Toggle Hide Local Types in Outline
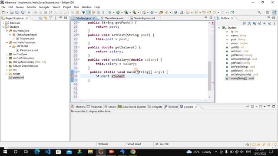Image resolution: width=278 pixels, height=156 pixels. (269, 23)
